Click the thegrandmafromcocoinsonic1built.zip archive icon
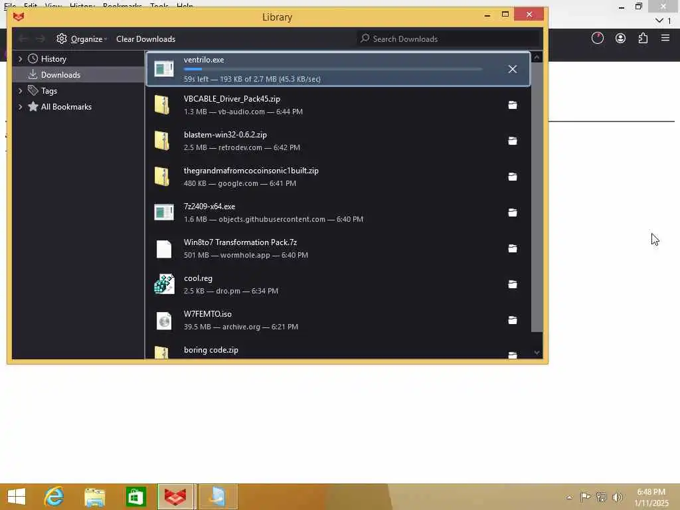Screen dimensions: 680x510 [162, 177]
